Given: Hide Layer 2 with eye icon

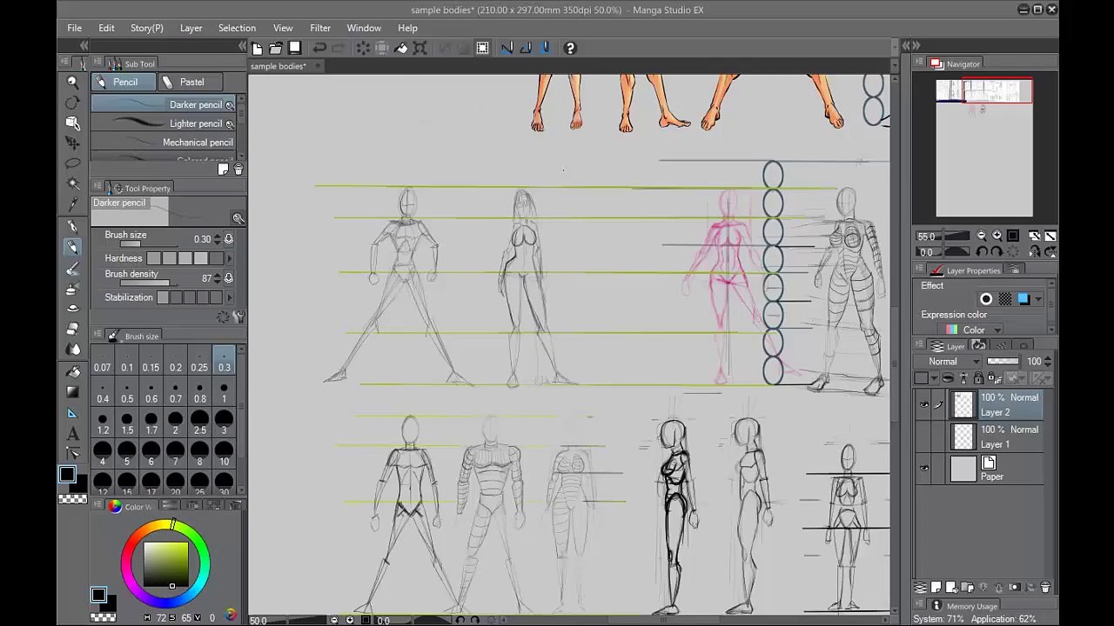Looking at the screenshot, I should [923, 404].
